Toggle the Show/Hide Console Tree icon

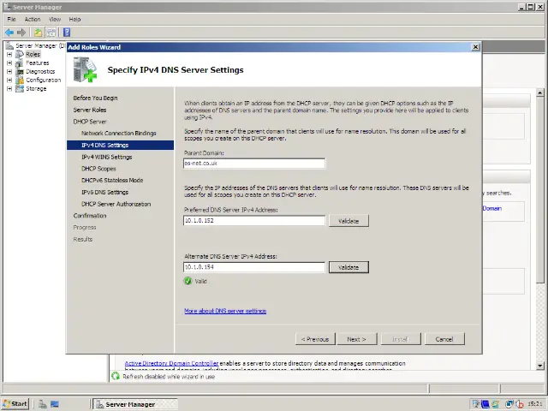click(51, 33)
